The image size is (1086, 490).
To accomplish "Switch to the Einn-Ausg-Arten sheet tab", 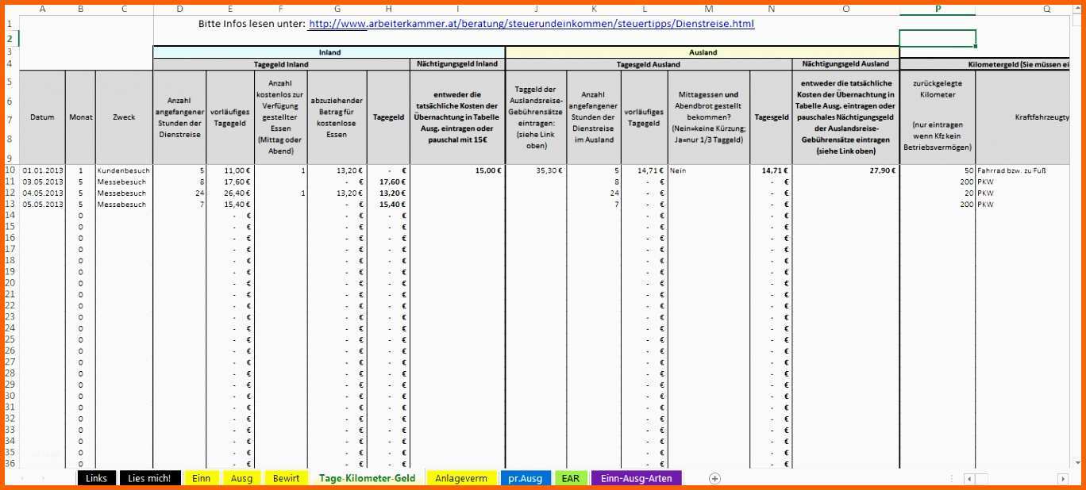I will pyautogui.click(x=636, y=478).
